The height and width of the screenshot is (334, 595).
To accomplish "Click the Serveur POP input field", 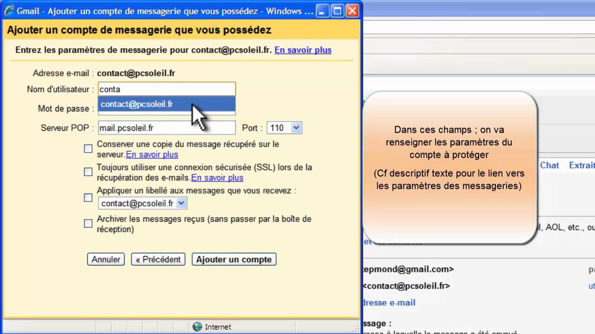I will tap(166, 128).
